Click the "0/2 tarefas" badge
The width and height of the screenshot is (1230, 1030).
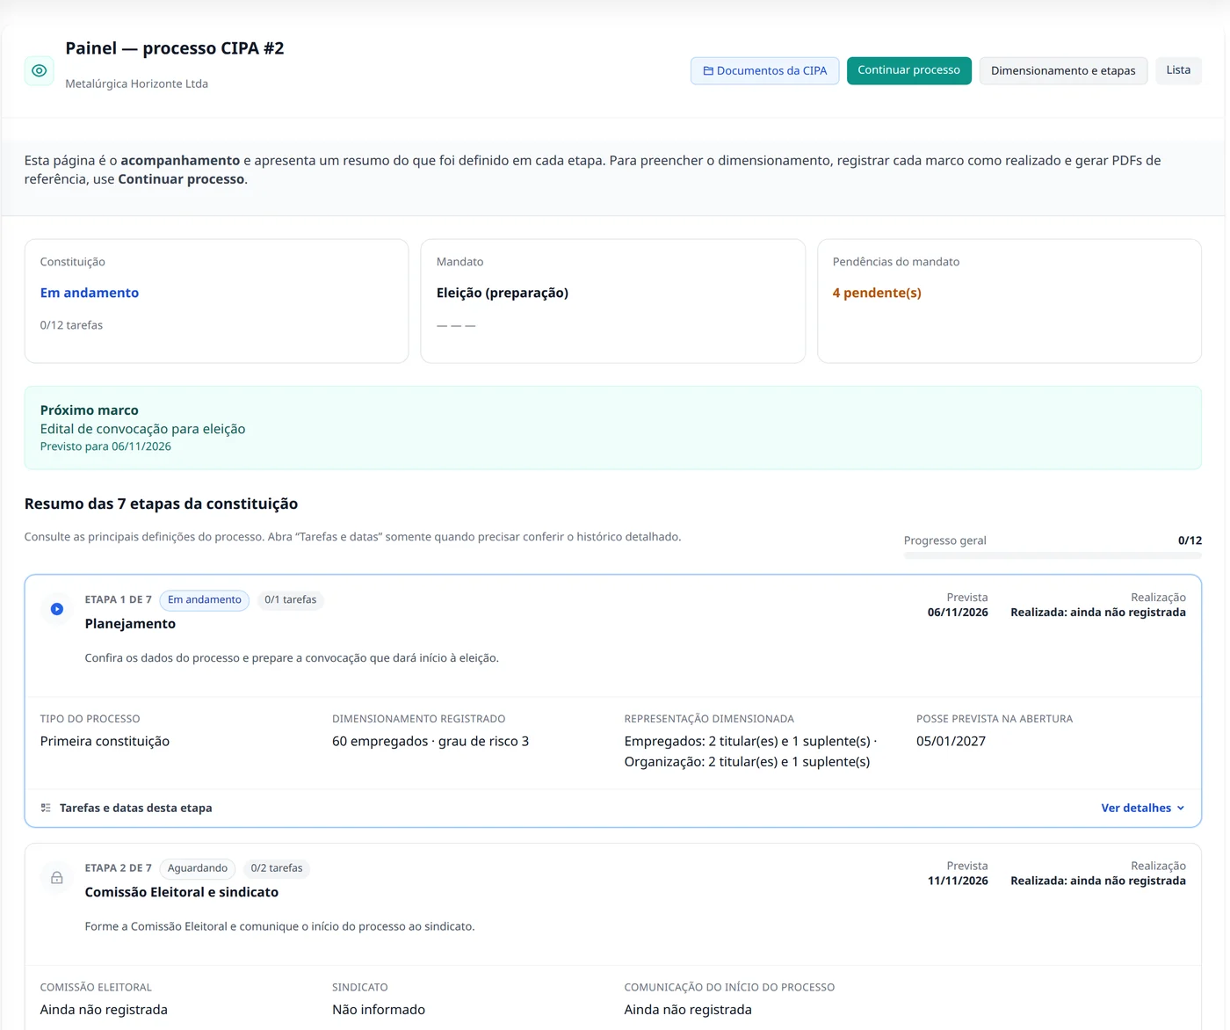coord(277,868)
